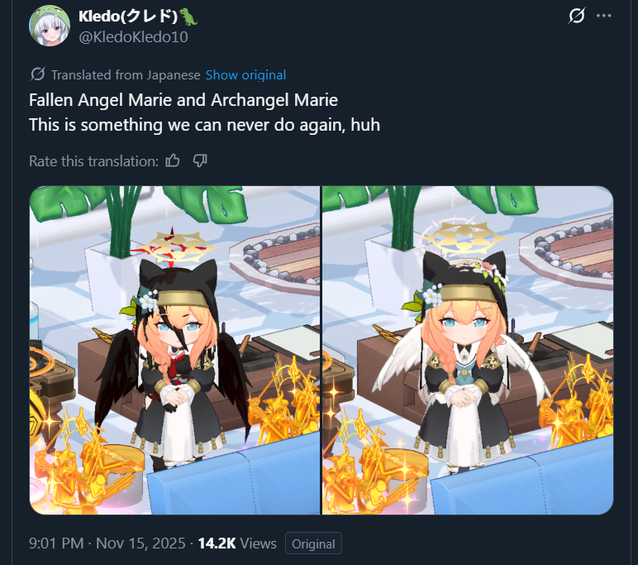638x565 pixels.
Task: Click the thumbs down translation rating
Action: (200, 161)
